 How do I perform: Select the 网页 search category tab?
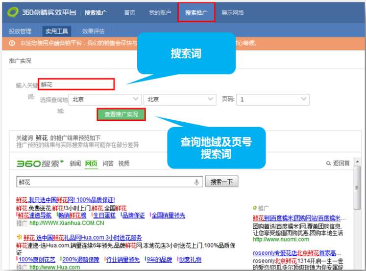pos(91,163)
